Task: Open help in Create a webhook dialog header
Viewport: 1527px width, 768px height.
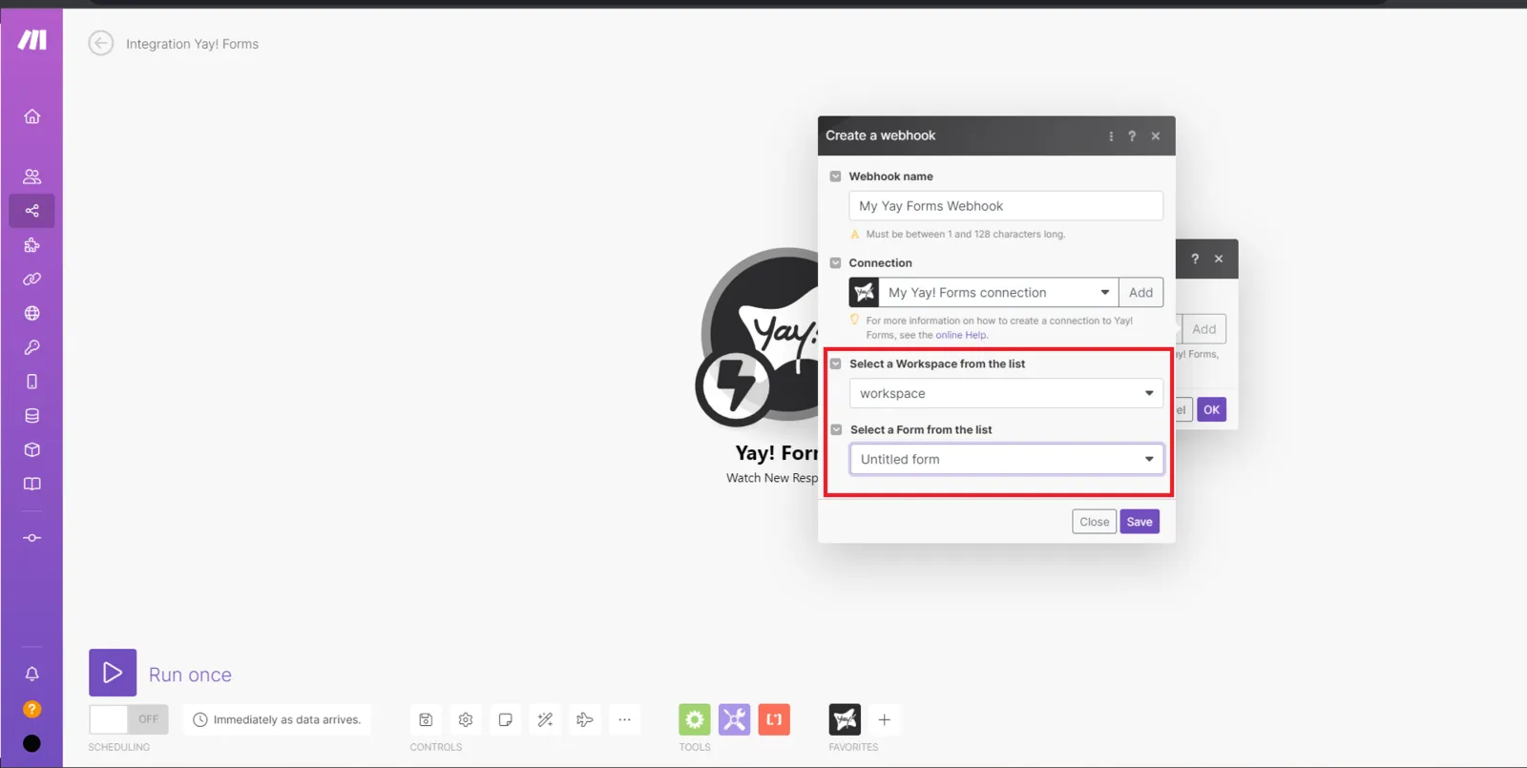Action: coord(1132,136)
